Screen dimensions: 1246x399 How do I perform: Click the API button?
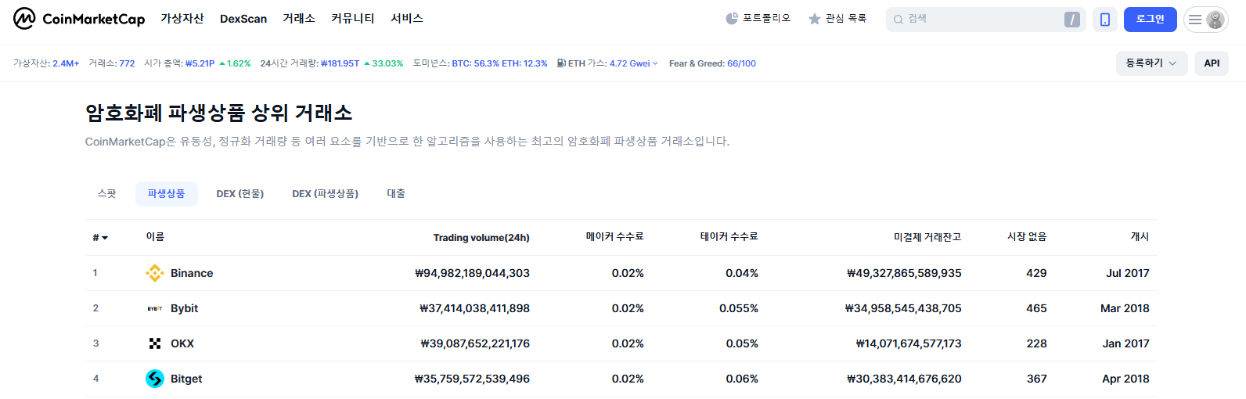pos(1212,63)
